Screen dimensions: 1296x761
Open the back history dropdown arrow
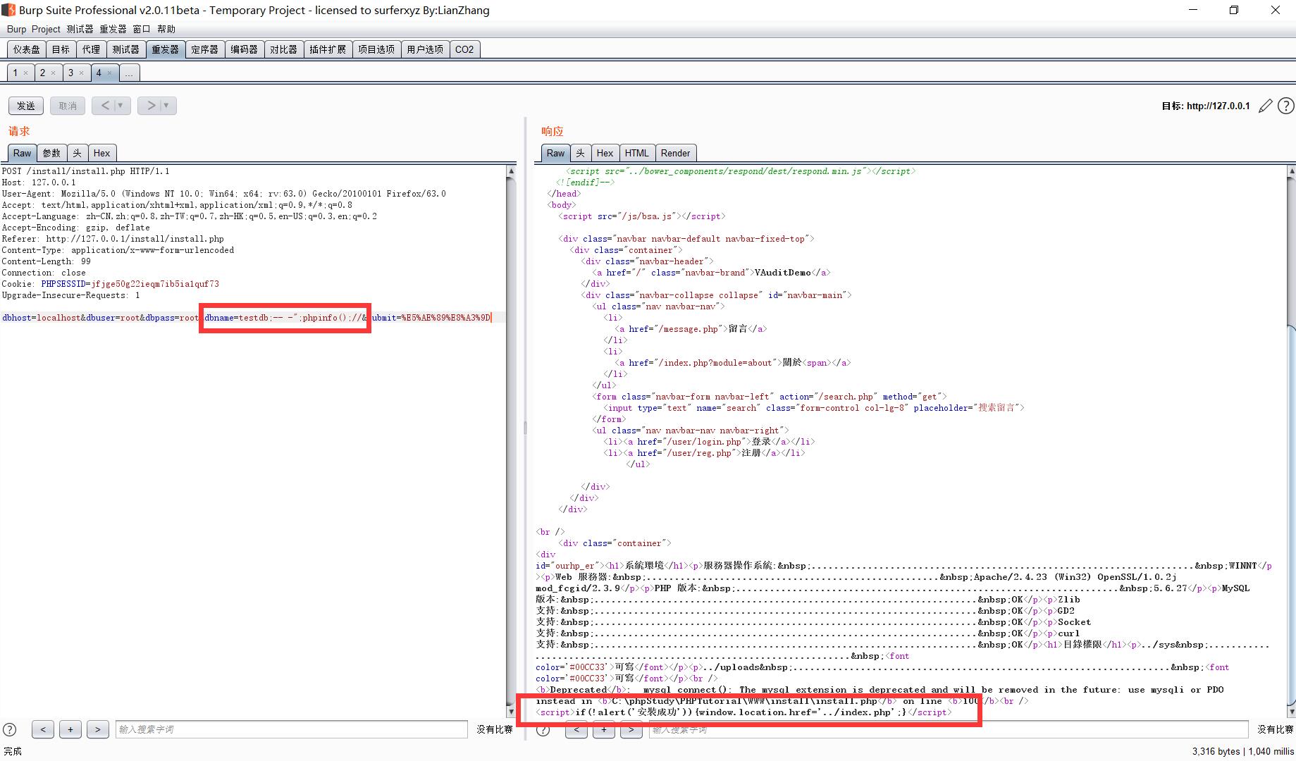click(x=121, y=106)
